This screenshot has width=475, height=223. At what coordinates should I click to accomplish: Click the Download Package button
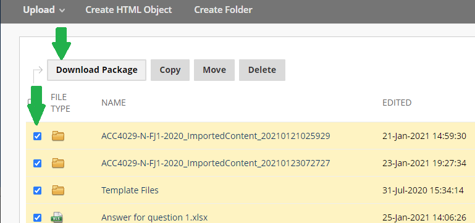[x=96, y=70]
